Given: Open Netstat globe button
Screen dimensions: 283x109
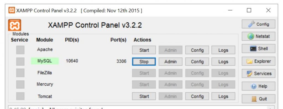Looking at the screenshot, I should click(258, 36).
